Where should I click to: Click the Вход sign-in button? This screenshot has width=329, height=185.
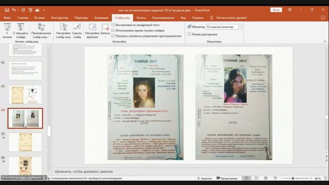[276, 10]
